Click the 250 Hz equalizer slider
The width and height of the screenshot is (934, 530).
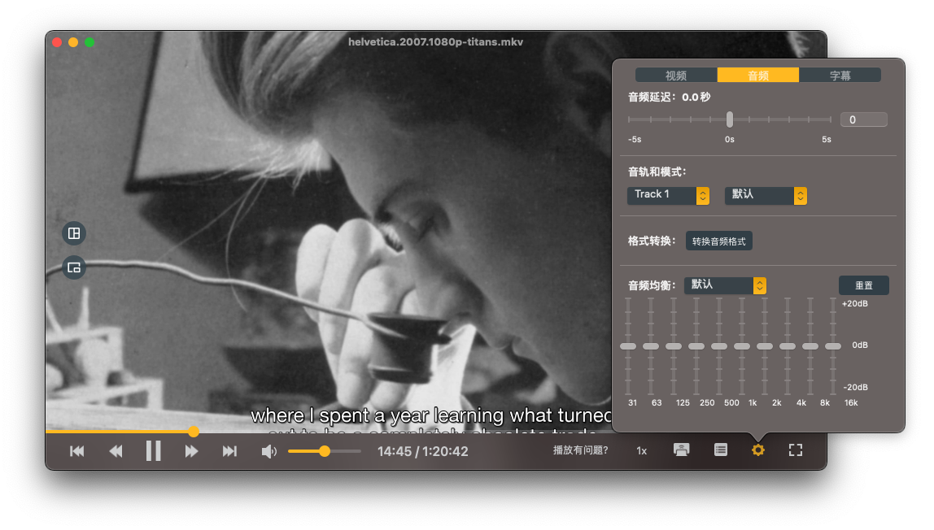click(696, 346)
